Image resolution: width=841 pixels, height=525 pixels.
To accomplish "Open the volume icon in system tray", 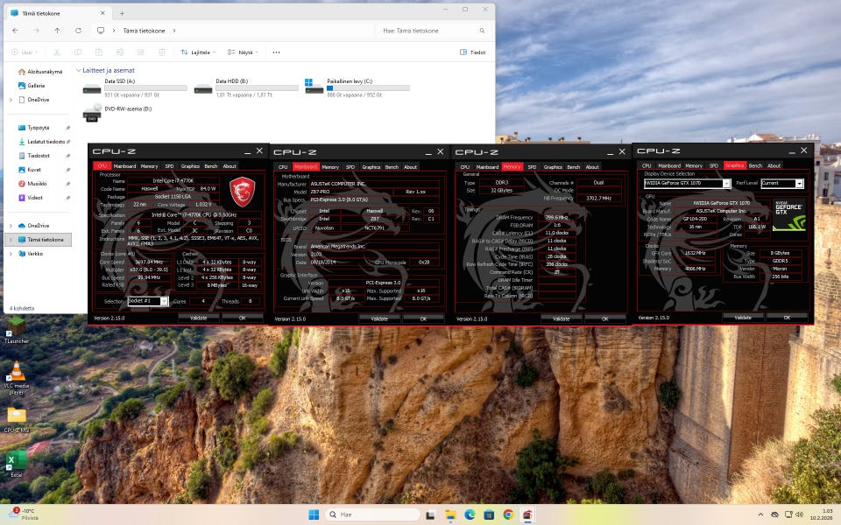I will 799,514.
